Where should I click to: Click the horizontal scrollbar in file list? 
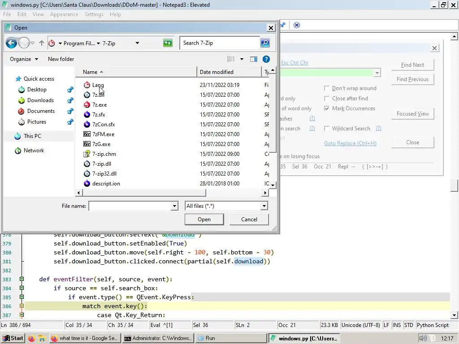145,193
